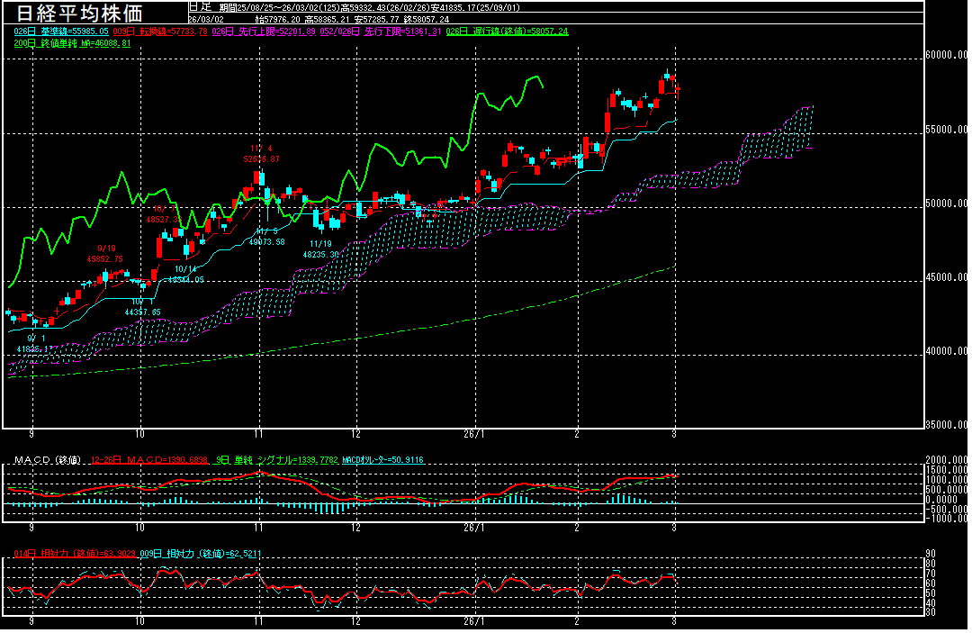972x633 pixels.
Task: Select the 基準線 legend label in cyan
Action: pyautogui.click(x=53, y=31)
